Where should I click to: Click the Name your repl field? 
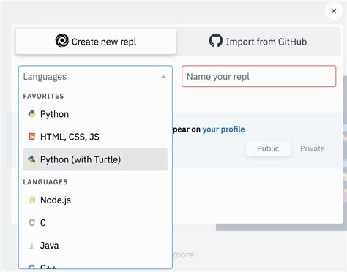tap(258, 76)
